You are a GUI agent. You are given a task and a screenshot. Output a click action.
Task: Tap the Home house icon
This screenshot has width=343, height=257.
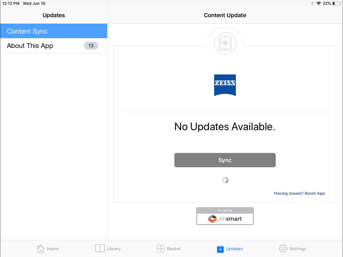(40, 249)
